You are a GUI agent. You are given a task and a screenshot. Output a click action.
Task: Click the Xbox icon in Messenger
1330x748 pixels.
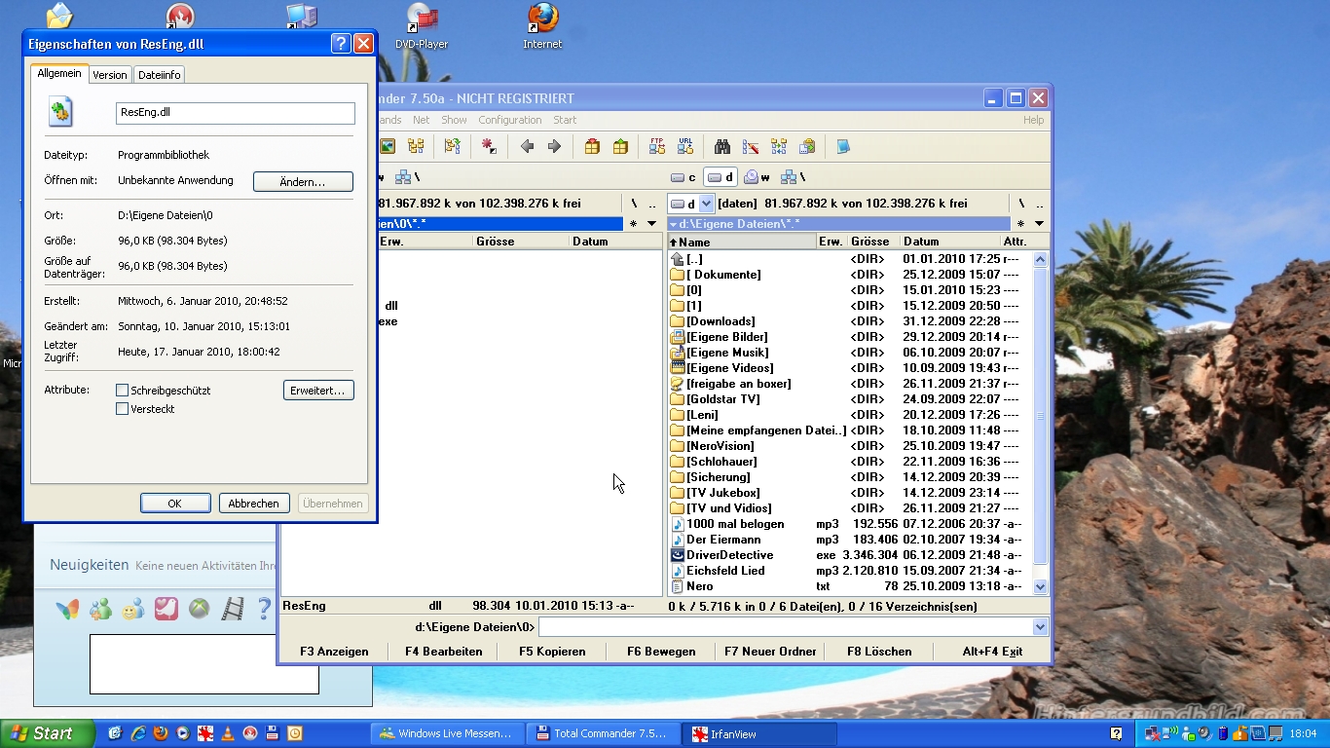(x=199, y=610)
